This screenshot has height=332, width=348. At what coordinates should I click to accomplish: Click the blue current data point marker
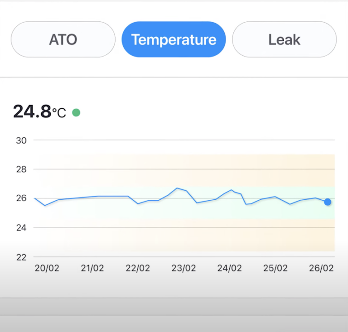tap(328, 202)
